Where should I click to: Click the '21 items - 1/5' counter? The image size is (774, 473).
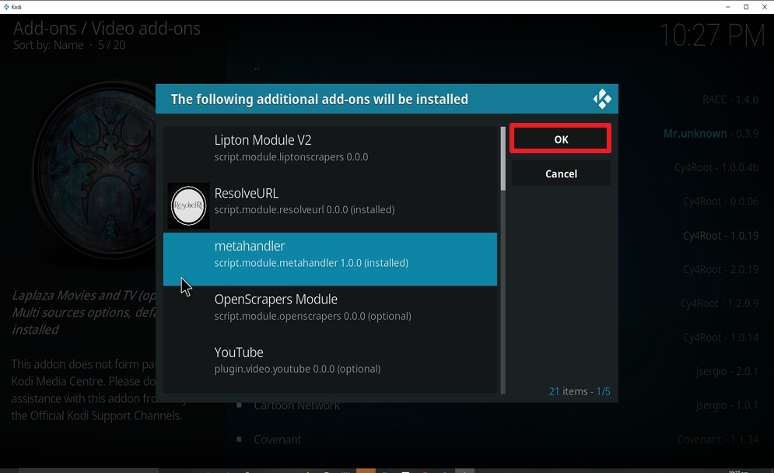tap(579, 391)
